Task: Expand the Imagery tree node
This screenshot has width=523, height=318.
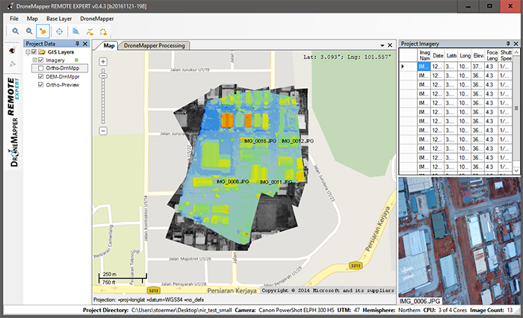Action: pyautogui.click(x=34, y=60)
